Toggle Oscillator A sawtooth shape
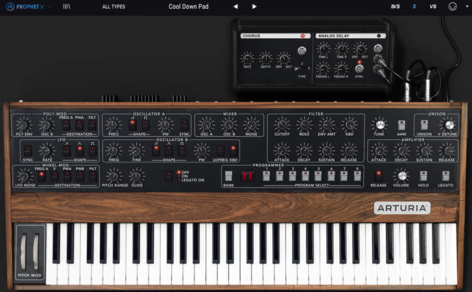The height and width of the screenshot is (292, 472). (133, 125)
